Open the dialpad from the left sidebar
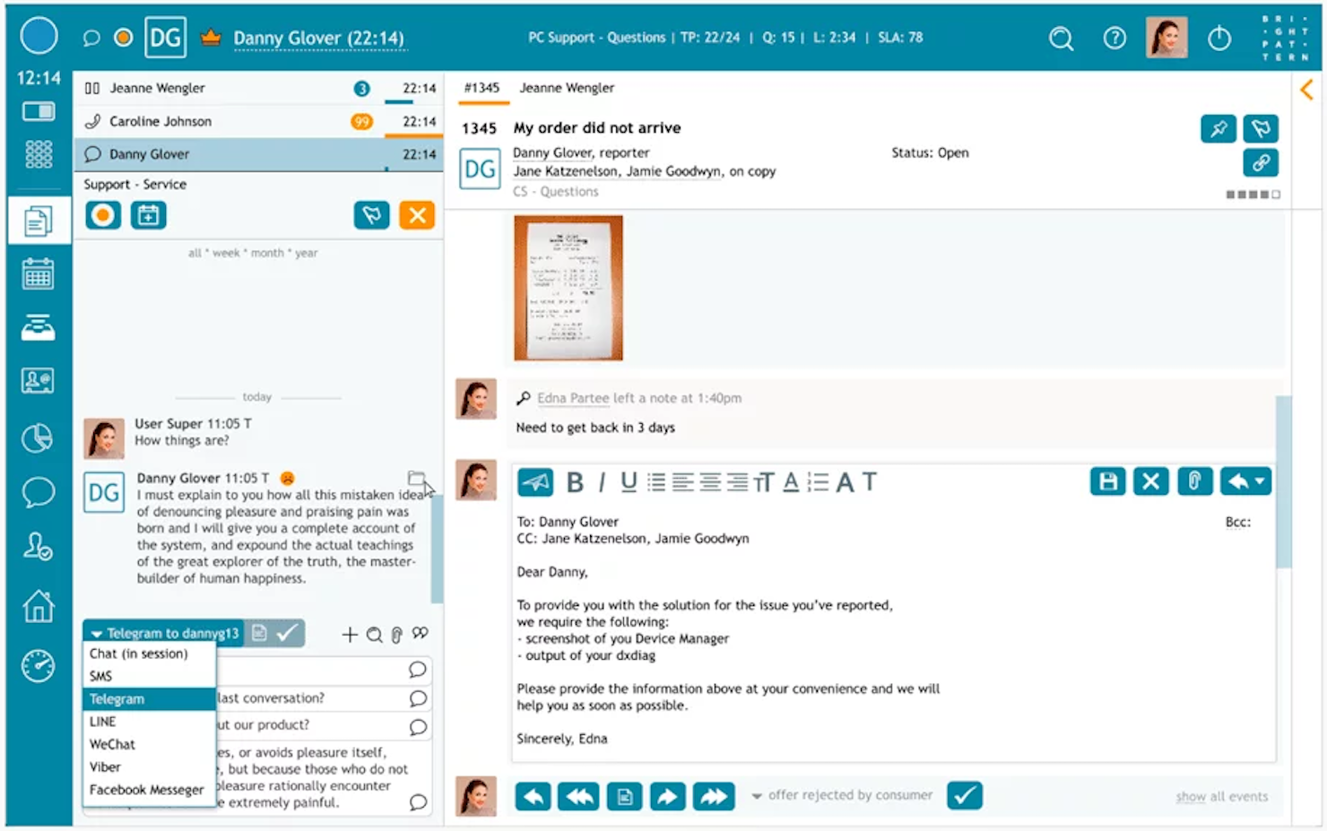Viewport: 1327px width, 831px height. tap(38, 154)
